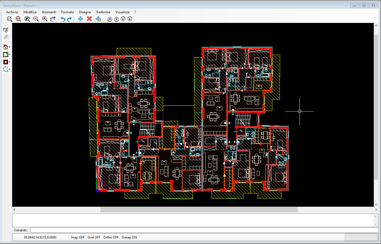This screenshot has width=381, height=244.
Task: Click the Comando input field
Action: [204, 230]
